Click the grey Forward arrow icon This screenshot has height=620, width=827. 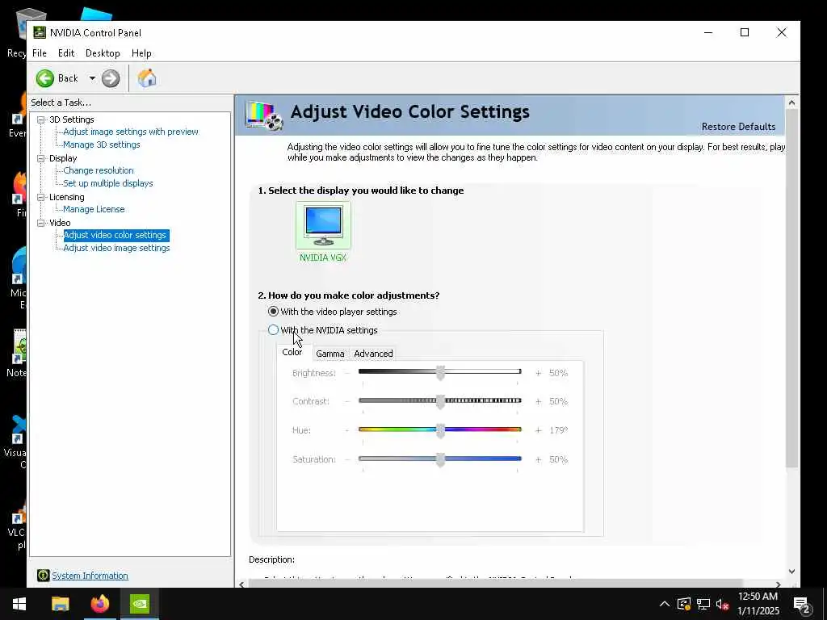click(110, 78)
